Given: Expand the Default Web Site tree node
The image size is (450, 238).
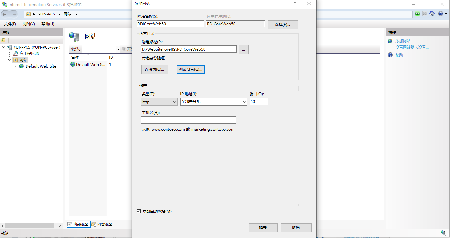Looking at the screenshot, I should [x=15, y=66].
